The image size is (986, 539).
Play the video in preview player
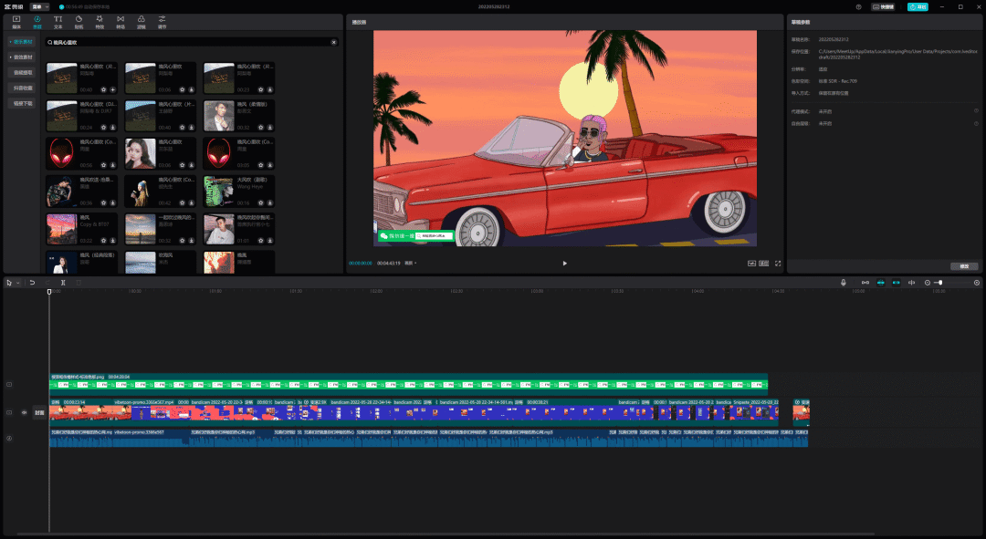(565, 264)
